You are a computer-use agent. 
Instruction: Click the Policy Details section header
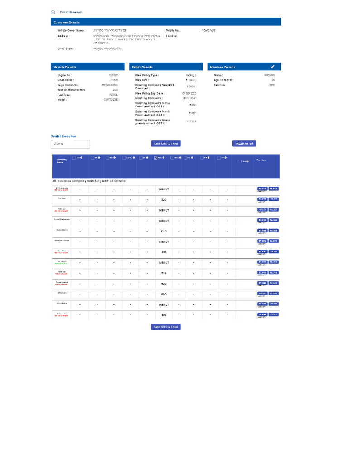click(x=166, y=67)
